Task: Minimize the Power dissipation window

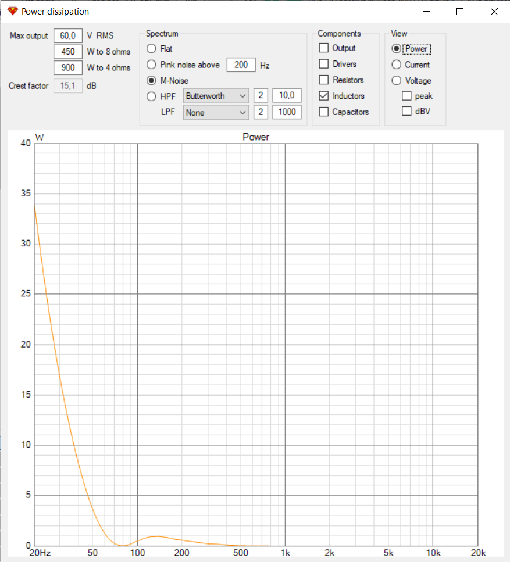Action: pos(426,12)
